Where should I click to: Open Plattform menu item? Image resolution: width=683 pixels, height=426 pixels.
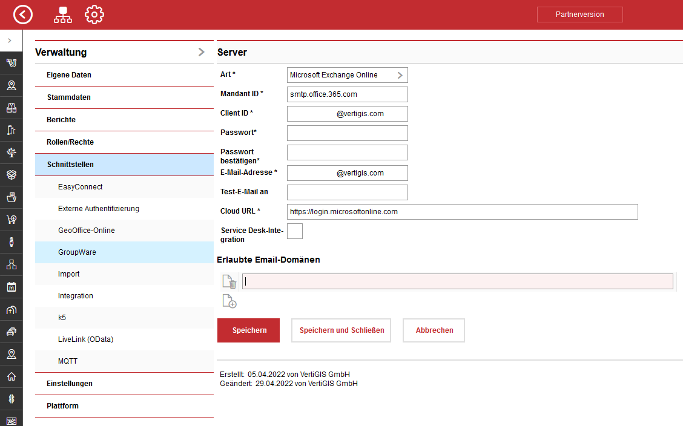pos(124,405)
